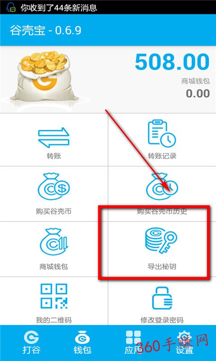This screenshot has height=361, width=216.
Task: Tap the 谷壳宝 - 0.6.9 title
Action: tap(45, 31)
